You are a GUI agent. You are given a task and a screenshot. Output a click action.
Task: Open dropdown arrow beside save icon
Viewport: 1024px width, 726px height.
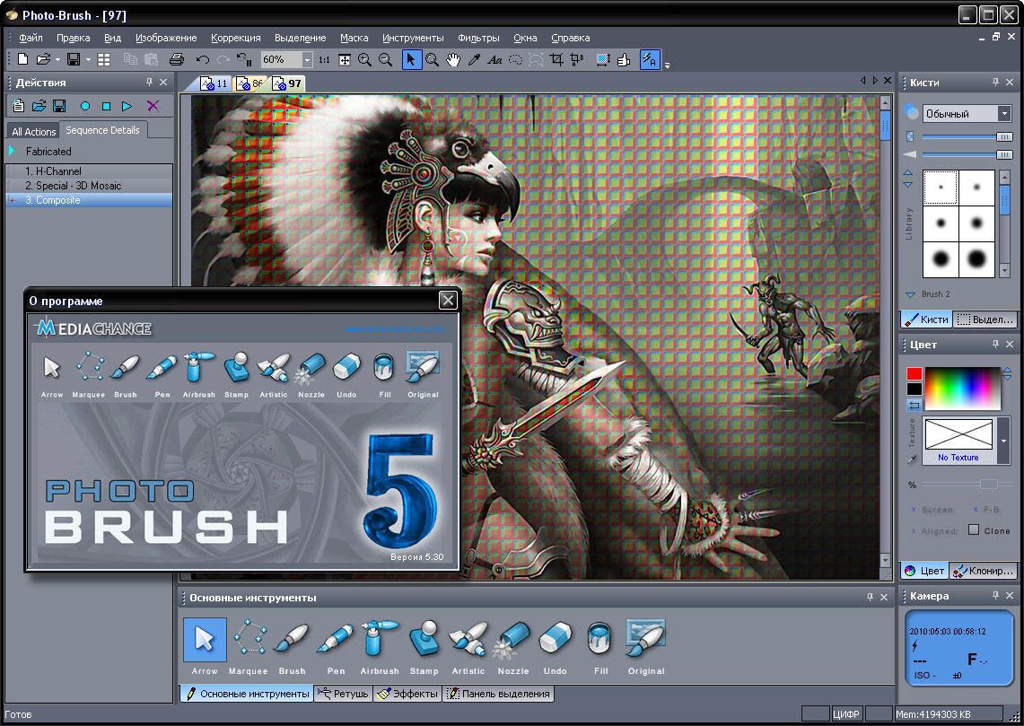coord(88,60)
